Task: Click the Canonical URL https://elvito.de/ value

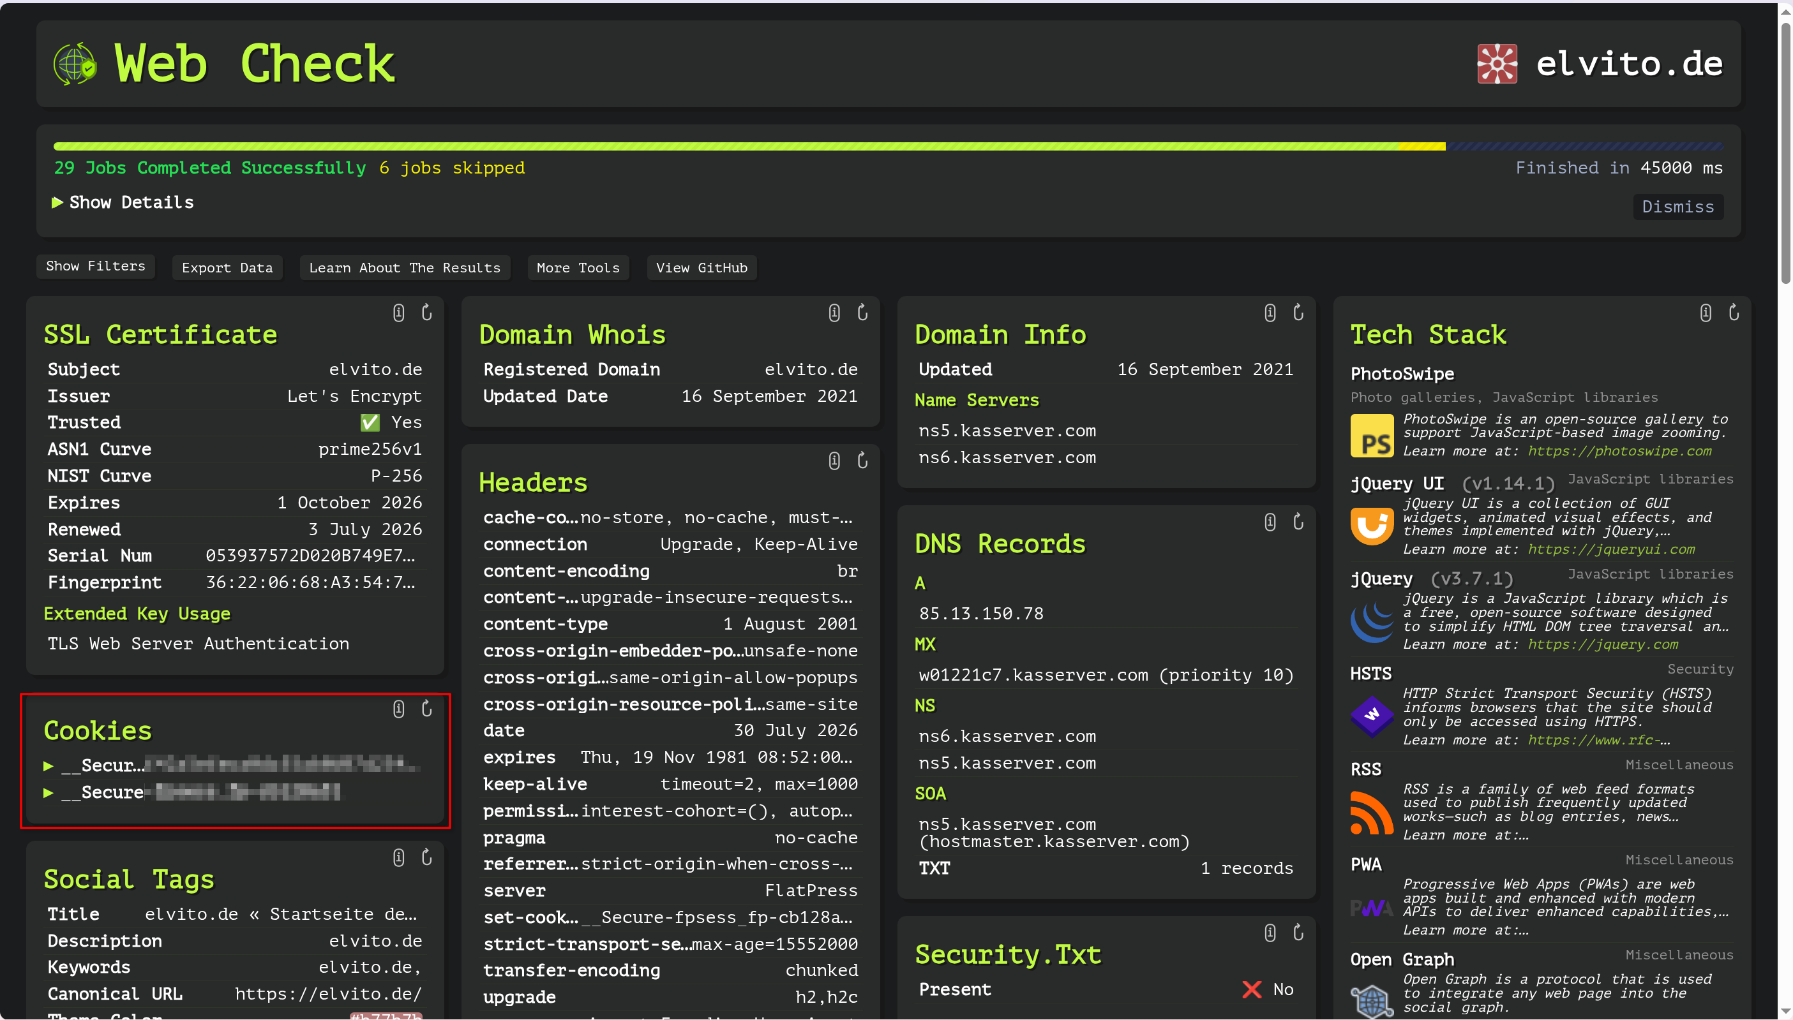Action: tap(329, 994)
